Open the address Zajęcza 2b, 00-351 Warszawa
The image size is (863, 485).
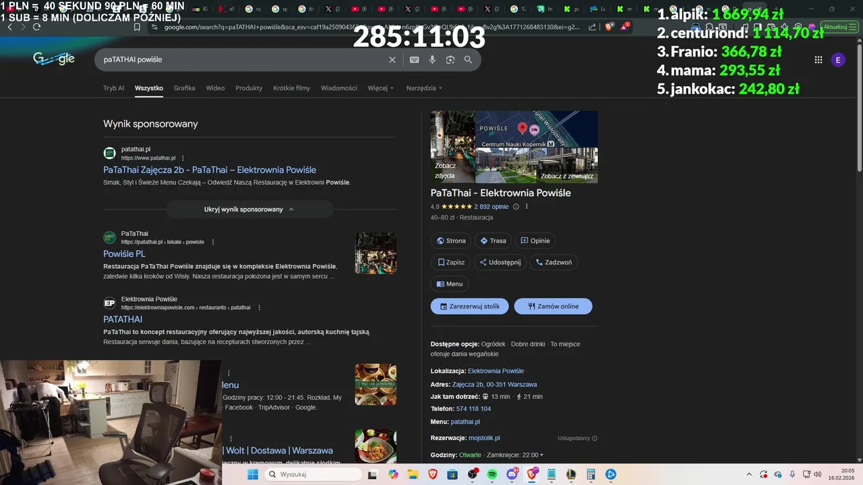(494, 384)
